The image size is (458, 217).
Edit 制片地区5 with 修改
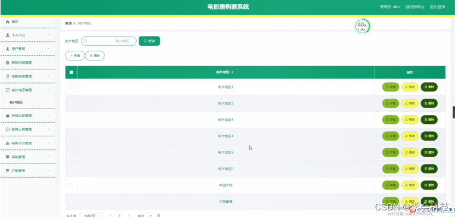point(410,152)
